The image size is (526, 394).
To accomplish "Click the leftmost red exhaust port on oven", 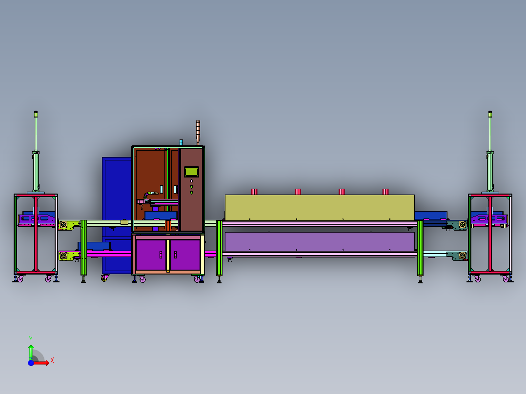I will click(254, 192).
